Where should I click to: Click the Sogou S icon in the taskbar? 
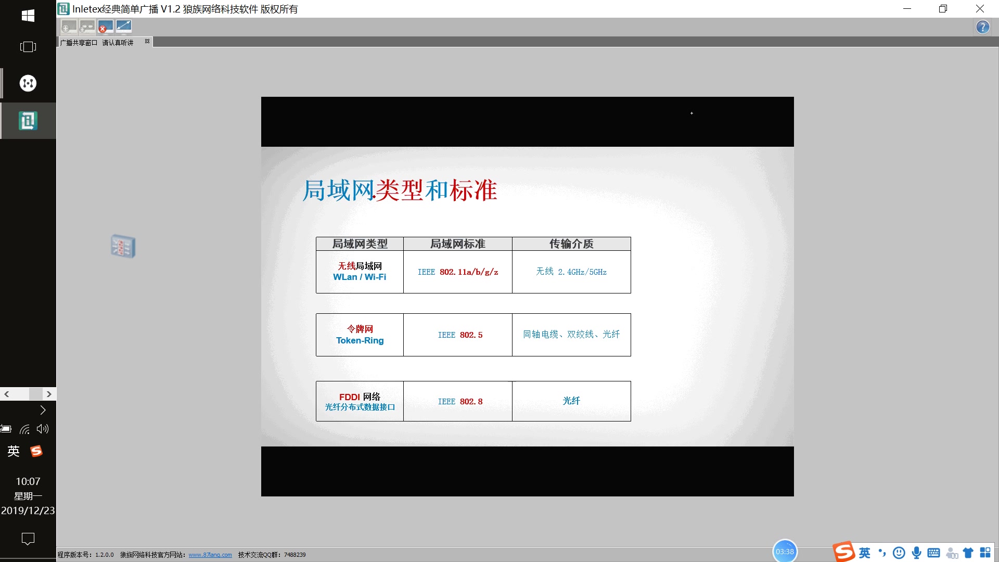(36, 451)
